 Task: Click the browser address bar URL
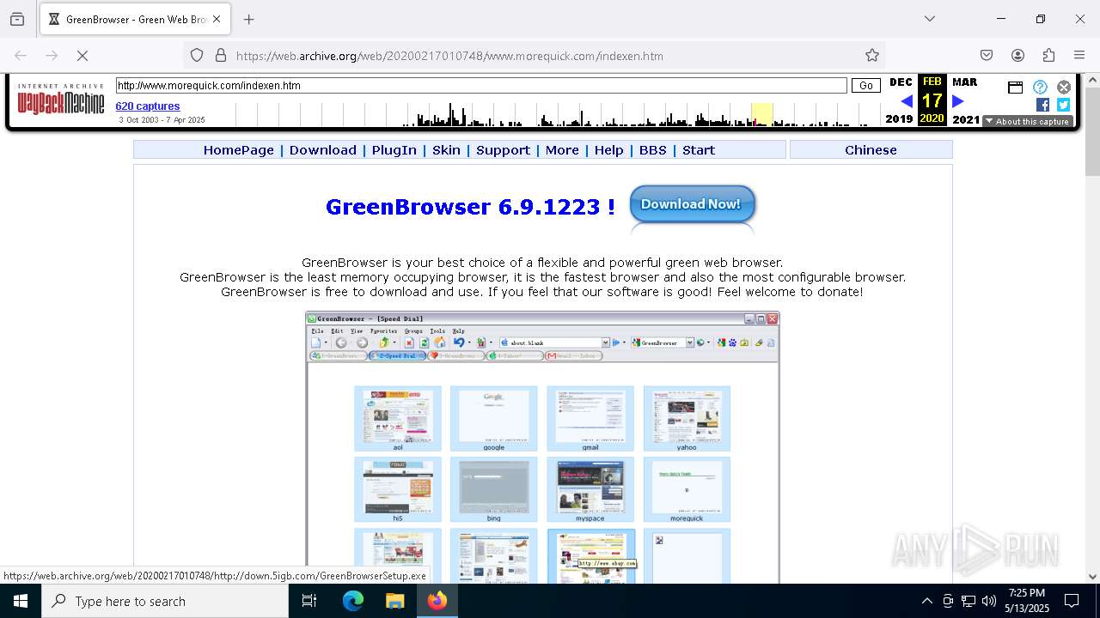point(449,56)
